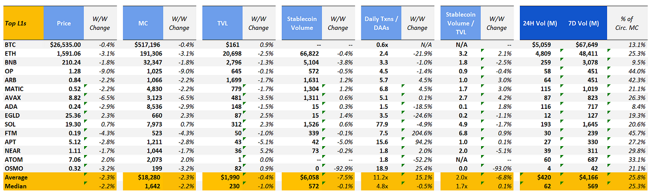Select the MC column header

coord(143,24)
